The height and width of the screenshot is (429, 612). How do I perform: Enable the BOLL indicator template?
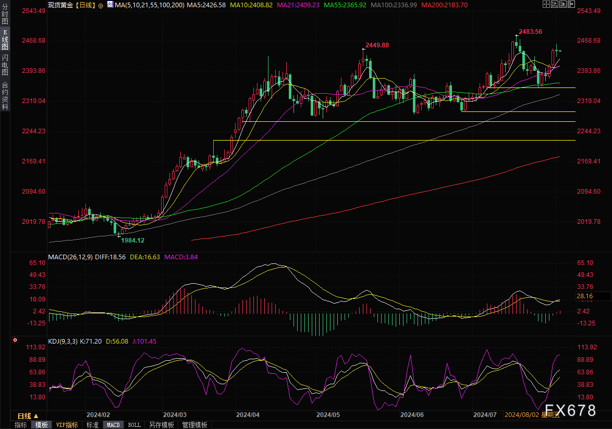coord(134,425)
